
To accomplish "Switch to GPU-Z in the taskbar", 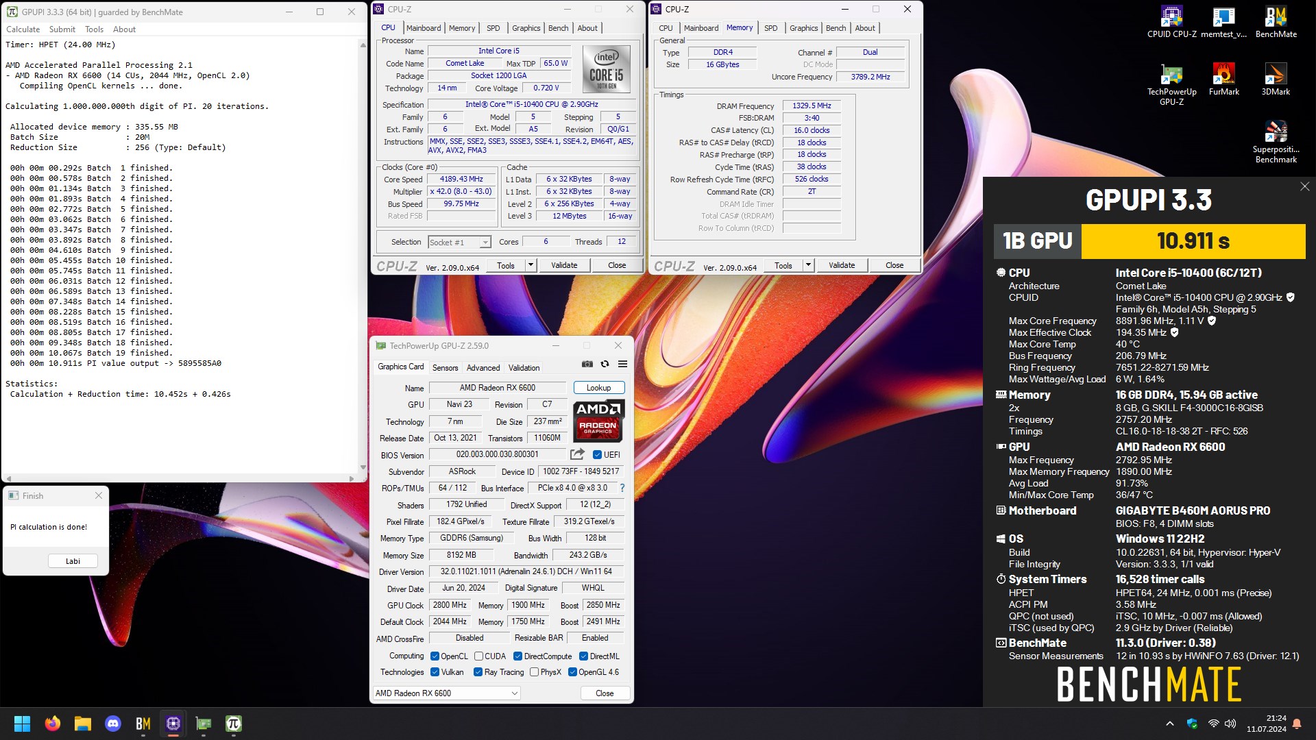I will [204, 724].
